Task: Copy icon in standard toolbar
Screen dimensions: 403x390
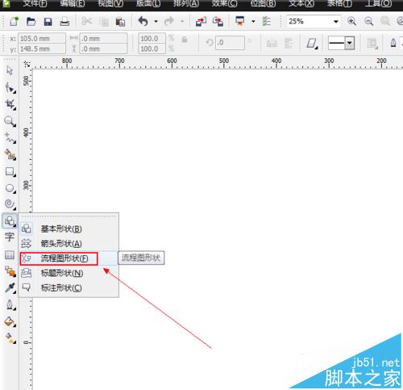Action: click(x=104, y=22)
